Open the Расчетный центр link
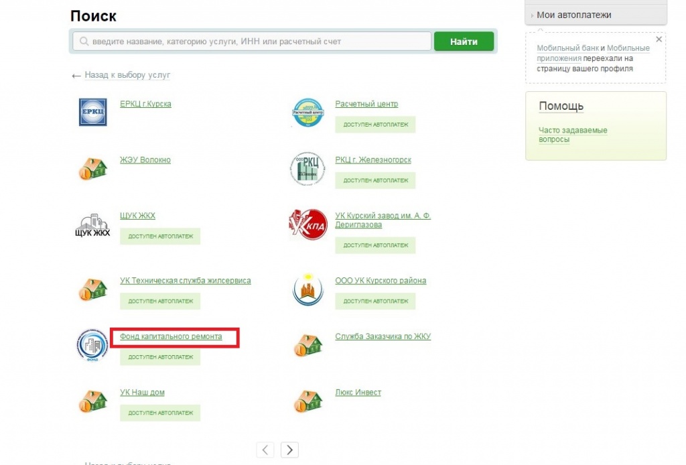This screenshot has height=465, width=686. pyautogui.click(x=366, y=104)
